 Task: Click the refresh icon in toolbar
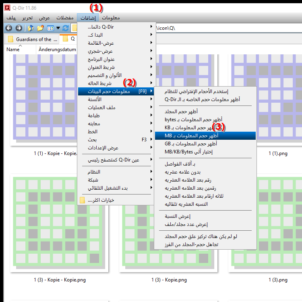click(x=66, y=28)
